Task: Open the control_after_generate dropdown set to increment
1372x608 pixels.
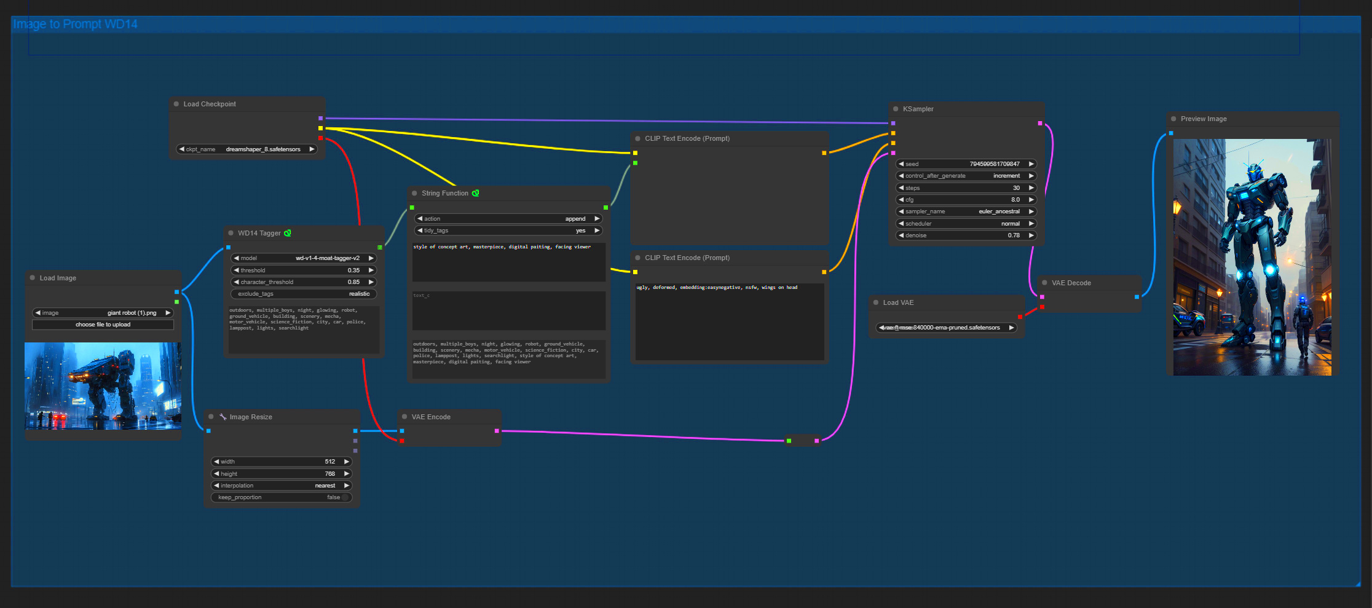Action: coord(966,176)
